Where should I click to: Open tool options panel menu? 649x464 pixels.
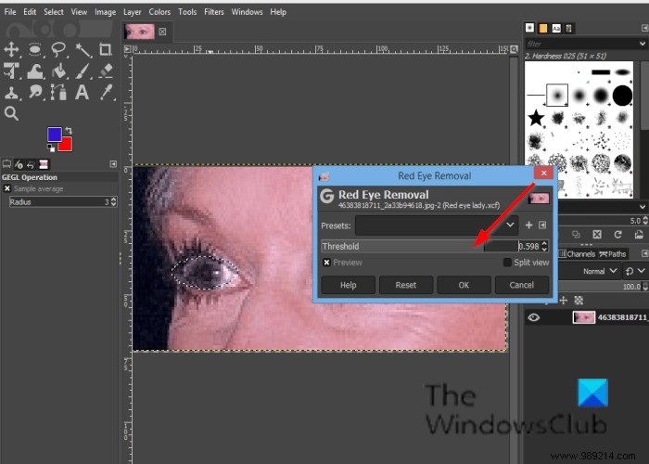pos(113,164)
